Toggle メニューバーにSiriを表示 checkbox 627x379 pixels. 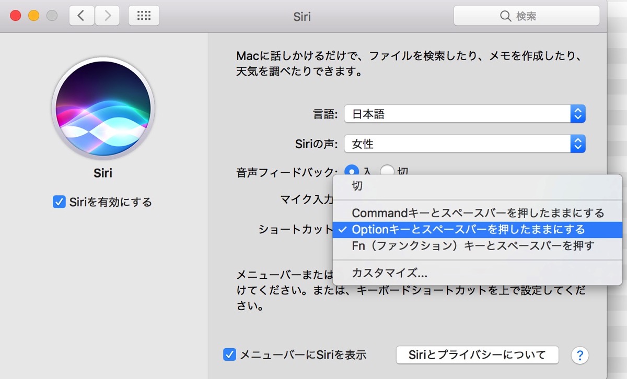tap(229, 354)
